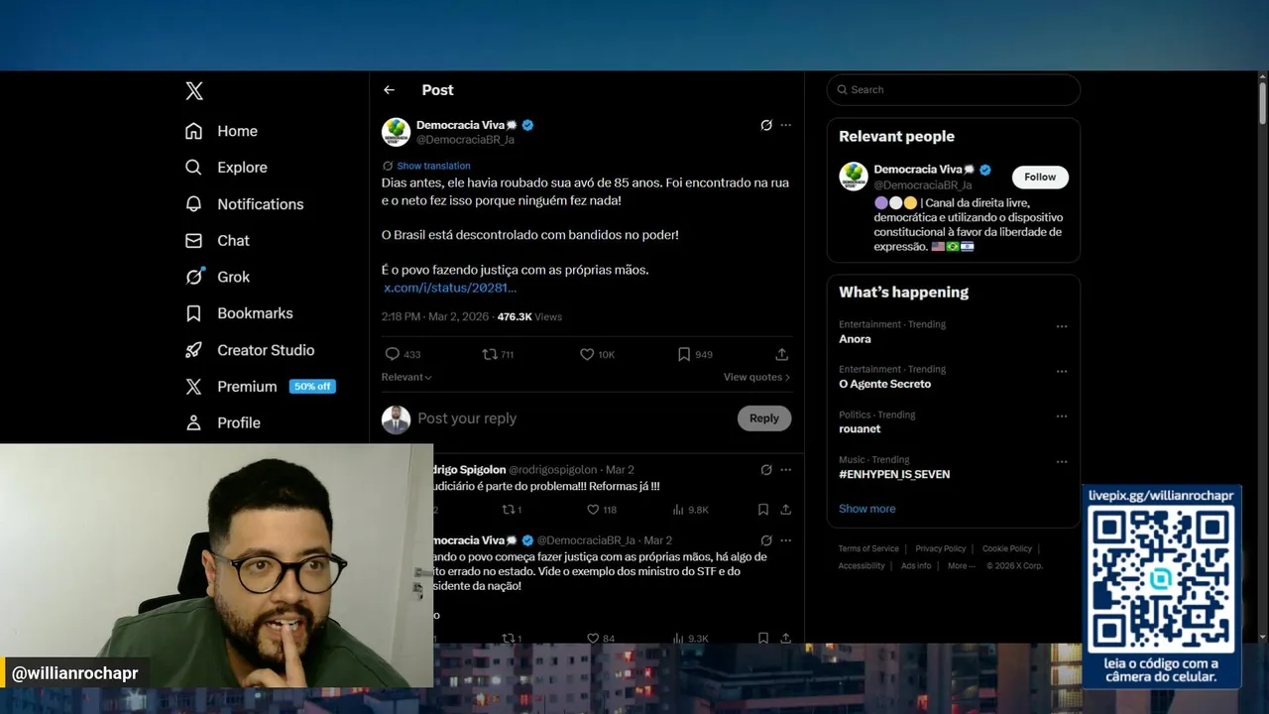
Task: Open Democracia Viva avatar in Relevant people
Action: pos(854,177)
